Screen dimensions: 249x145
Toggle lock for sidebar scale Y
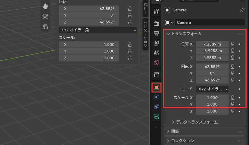point(130,51)
